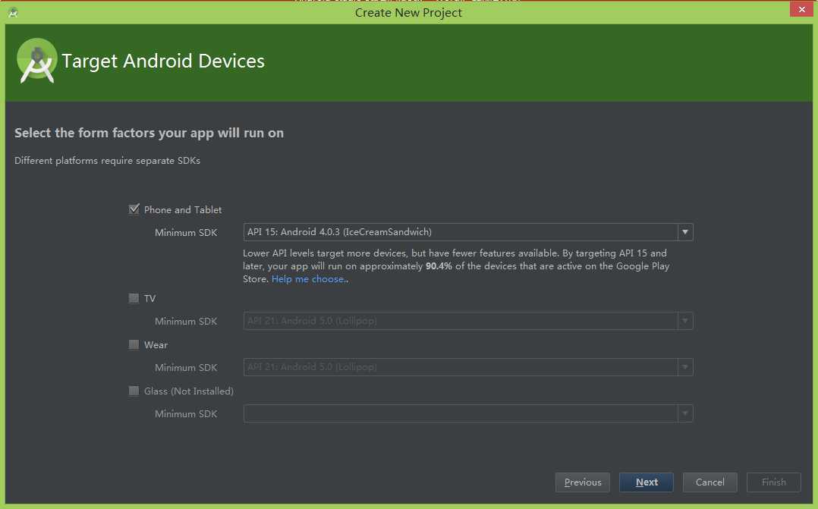The height and width of the screenshot is (509, 818).
Task: Click the Create New Project window title
Action: coord(408,12)
